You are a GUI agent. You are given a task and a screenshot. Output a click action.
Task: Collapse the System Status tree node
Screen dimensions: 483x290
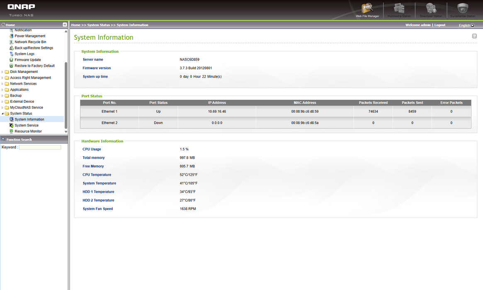pyautogui.click(x=2, y=113)
